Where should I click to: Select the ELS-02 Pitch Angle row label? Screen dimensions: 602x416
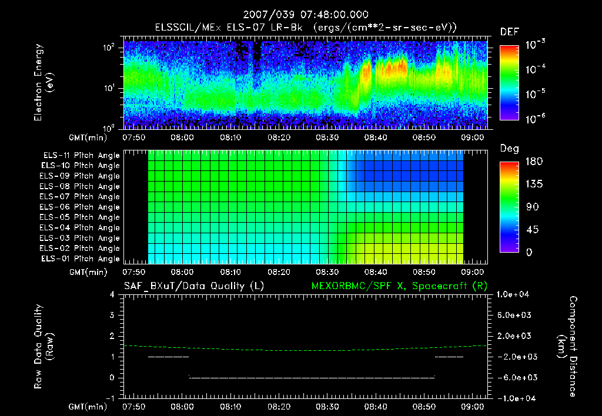click(x=80, y=249)
